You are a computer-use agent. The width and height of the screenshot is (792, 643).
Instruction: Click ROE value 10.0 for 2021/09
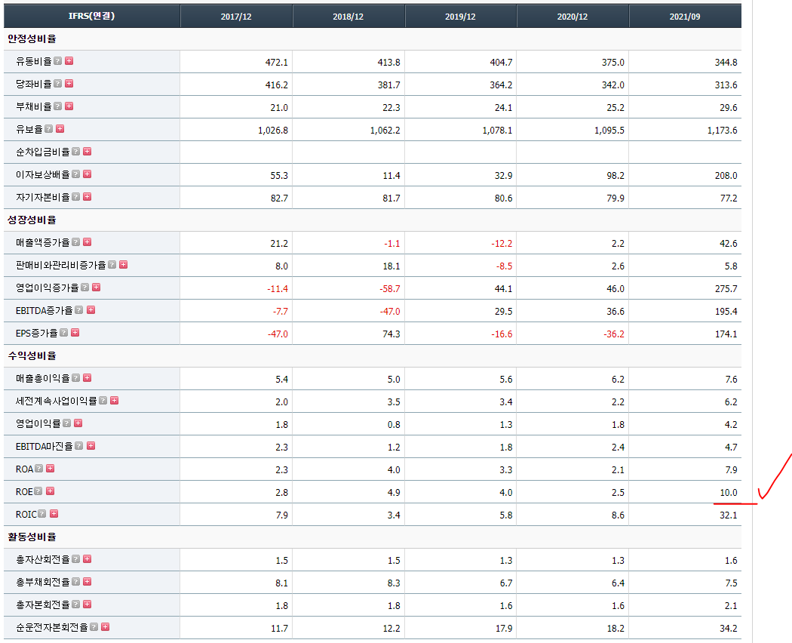coord(729,492)
